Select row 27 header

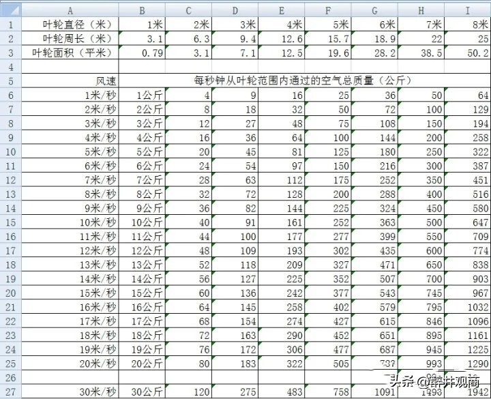tap(11, 391)
